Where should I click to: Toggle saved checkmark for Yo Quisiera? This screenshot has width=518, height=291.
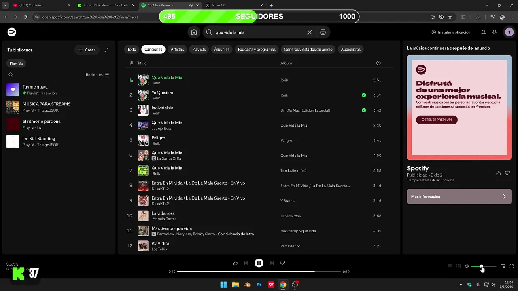[x=364, y=95]
